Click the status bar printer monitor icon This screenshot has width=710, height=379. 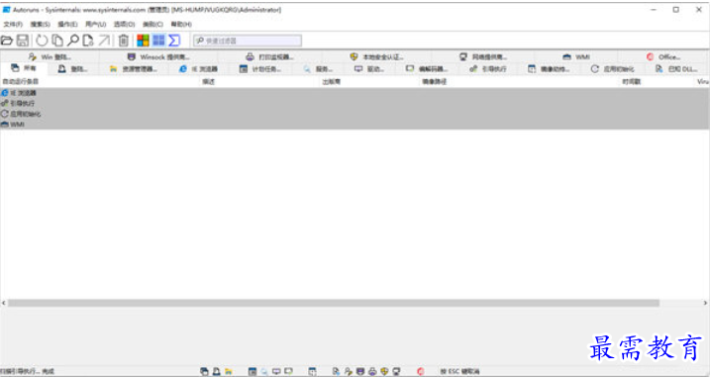point(372,372)
